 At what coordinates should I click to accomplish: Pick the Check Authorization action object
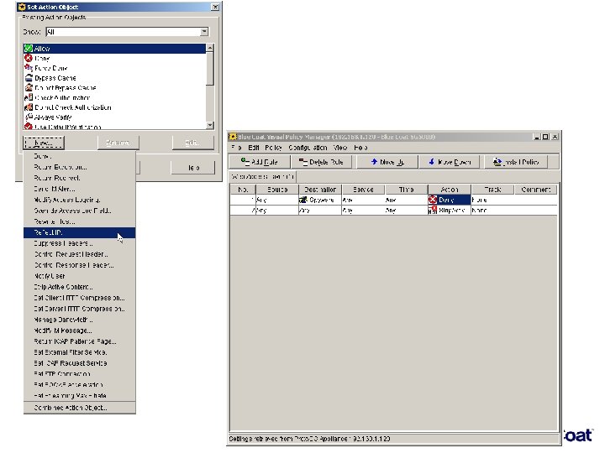click(114, 97)
